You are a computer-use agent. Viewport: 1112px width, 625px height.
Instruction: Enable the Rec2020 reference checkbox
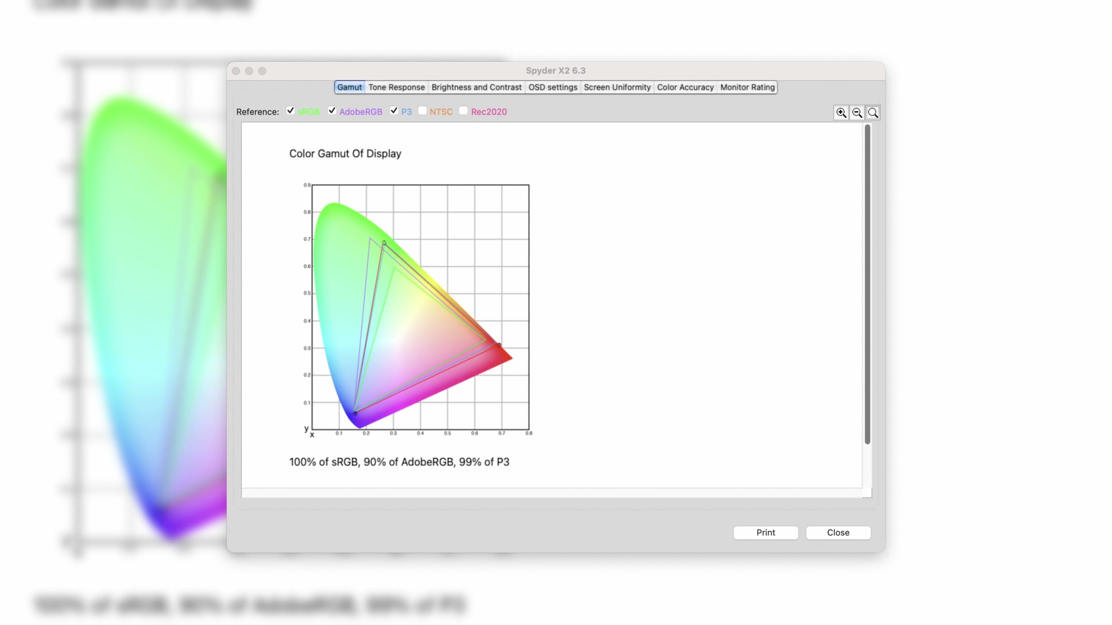tap(463, 111)
